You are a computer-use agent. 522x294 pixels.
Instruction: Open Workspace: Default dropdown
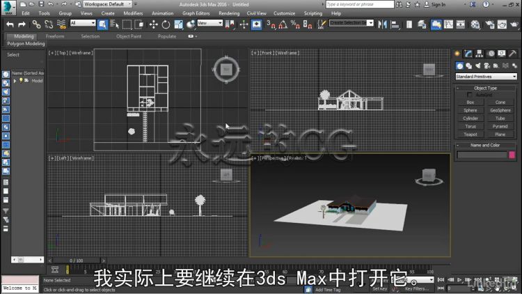(107, 4)
